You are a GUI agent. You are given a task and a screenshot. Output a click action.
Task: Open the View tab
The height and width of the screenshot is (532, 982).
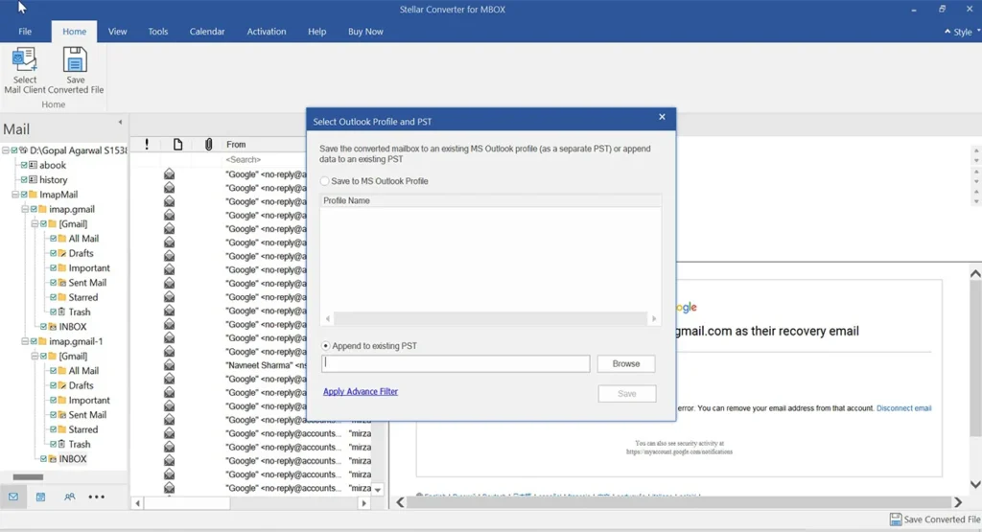[117, 32]
